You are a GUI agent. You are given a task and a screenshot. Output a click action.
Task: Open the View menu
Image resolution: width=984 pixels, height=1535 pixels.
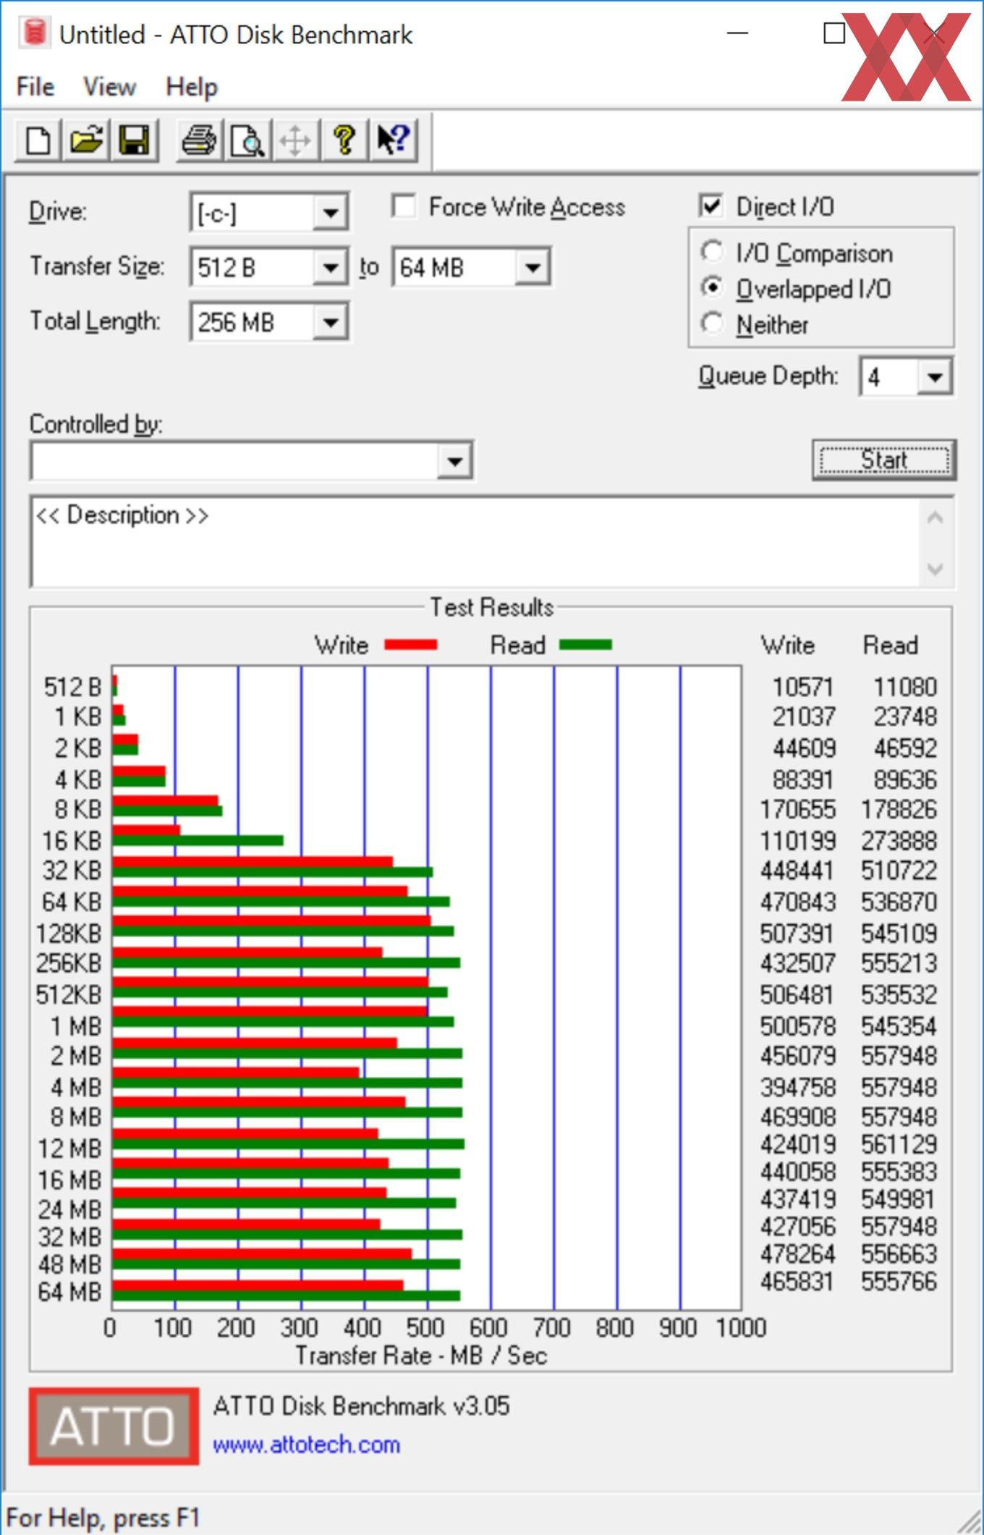click(109, 87)
